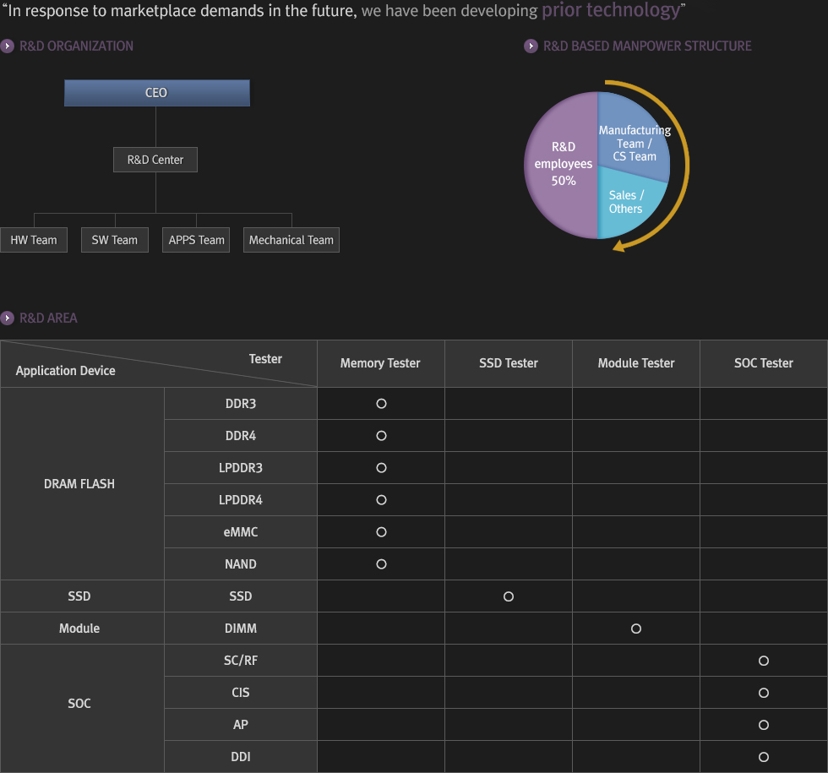The height and width of the screenshot is (773, 828).
Task: Click the NAND device cell
Action: 241,564
